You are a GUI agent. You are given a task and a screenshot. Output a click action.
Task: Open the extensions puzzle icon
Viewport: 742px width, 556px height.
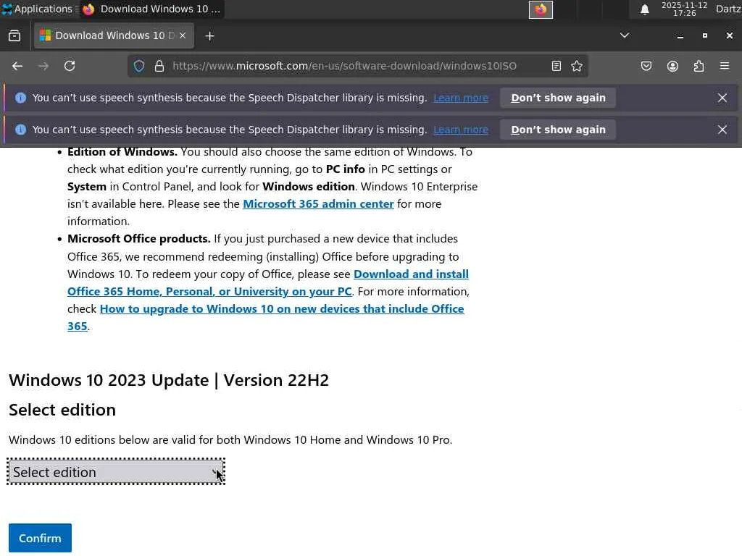(x=699, y=66)
